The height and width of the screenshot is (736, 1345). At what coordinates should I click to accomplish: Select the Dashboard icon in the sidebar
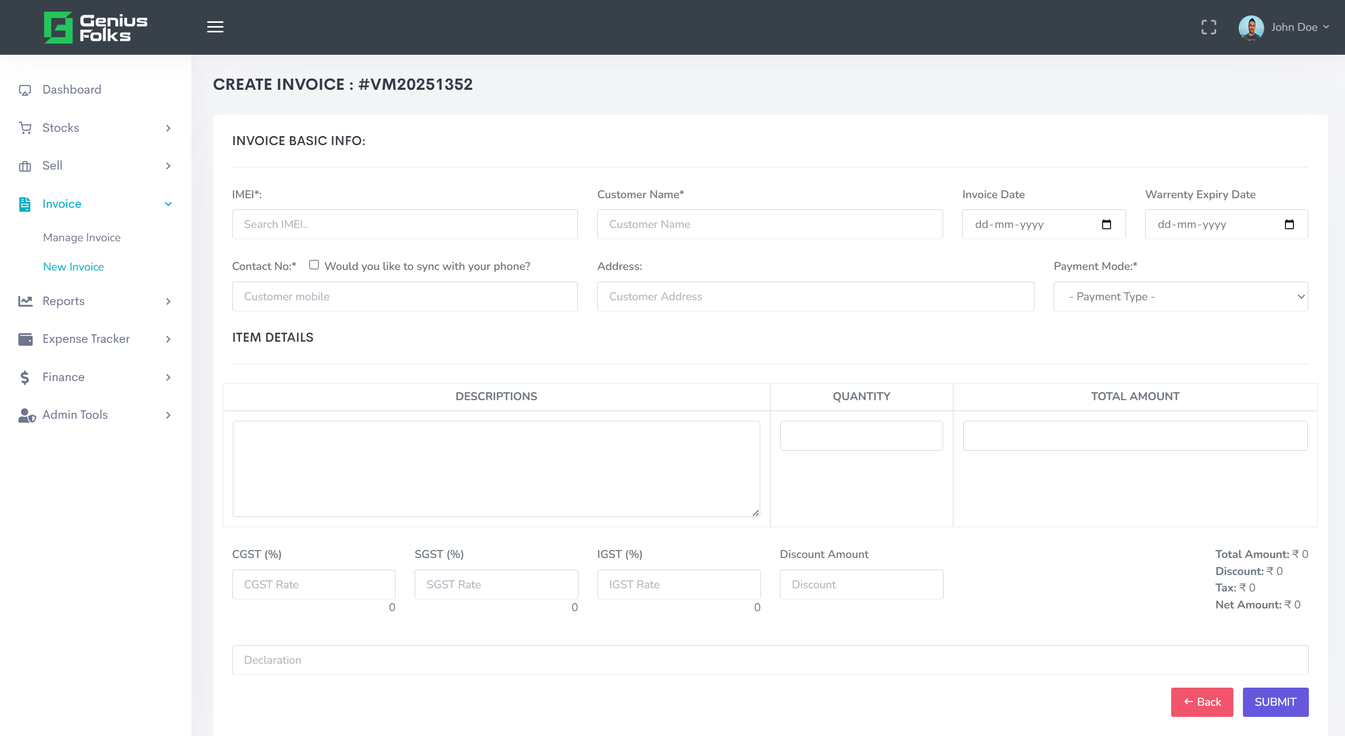[x=25, y=89]
